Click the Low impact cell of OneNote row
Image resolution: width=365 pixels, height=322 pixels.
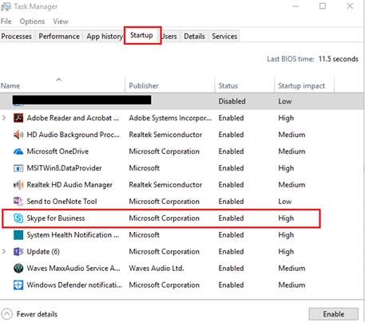tap(285, 202)
